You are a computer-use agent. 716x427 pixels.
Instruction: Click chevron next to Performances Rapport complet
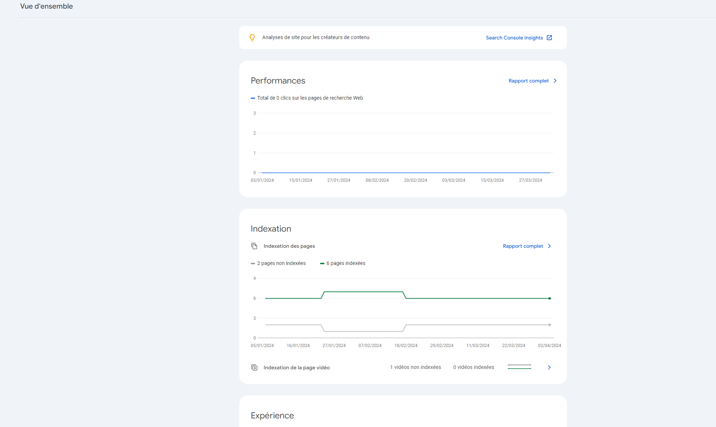click(x=555, y=81)
